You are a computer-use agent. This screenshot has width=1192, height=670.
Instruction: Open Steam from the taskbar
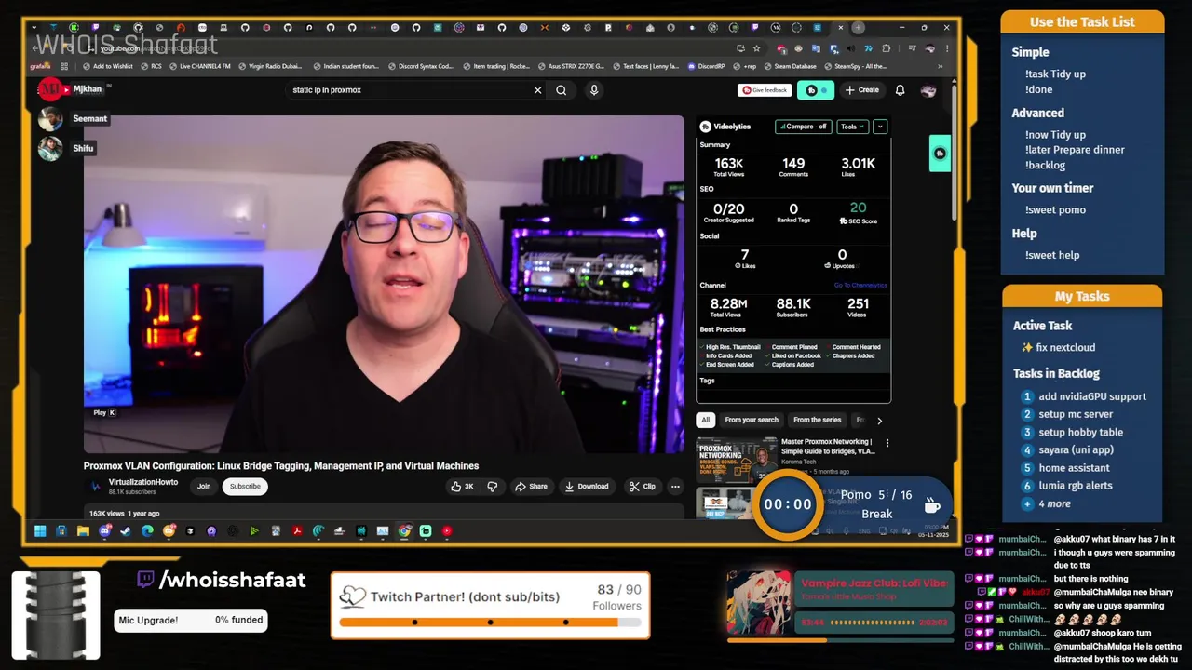pyautogui.click(x=126, y=531)
